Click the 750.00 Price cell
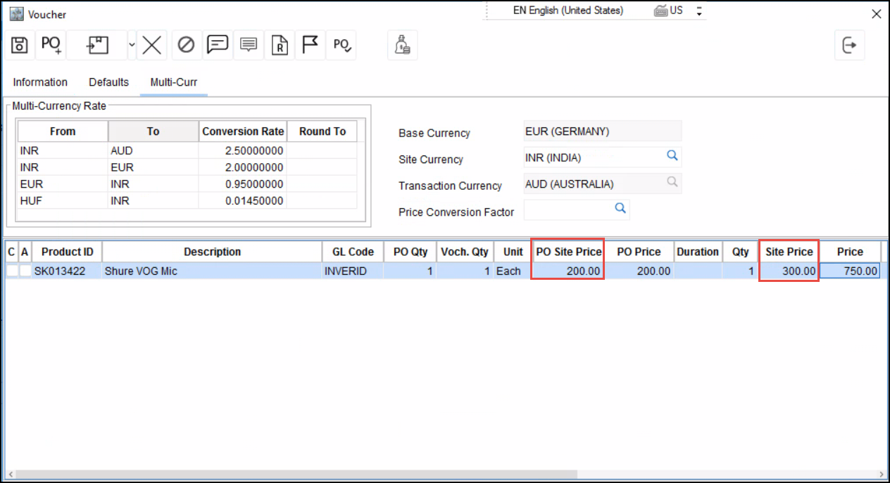Viewport: 890px width, 483px height. click(850, 271)
